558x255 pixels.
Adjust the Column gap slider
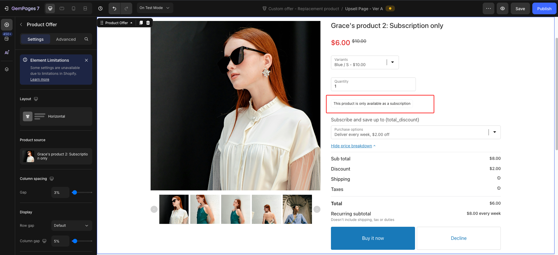(x=75, y=241)
